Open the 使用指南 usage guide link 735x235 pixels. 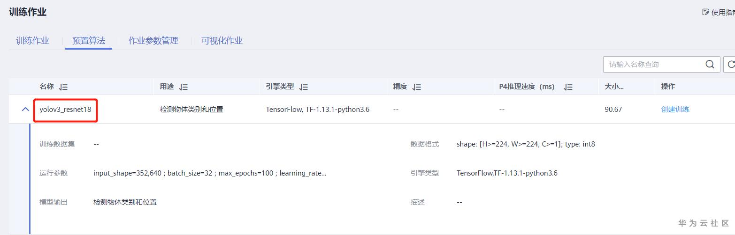coord(723,13)
